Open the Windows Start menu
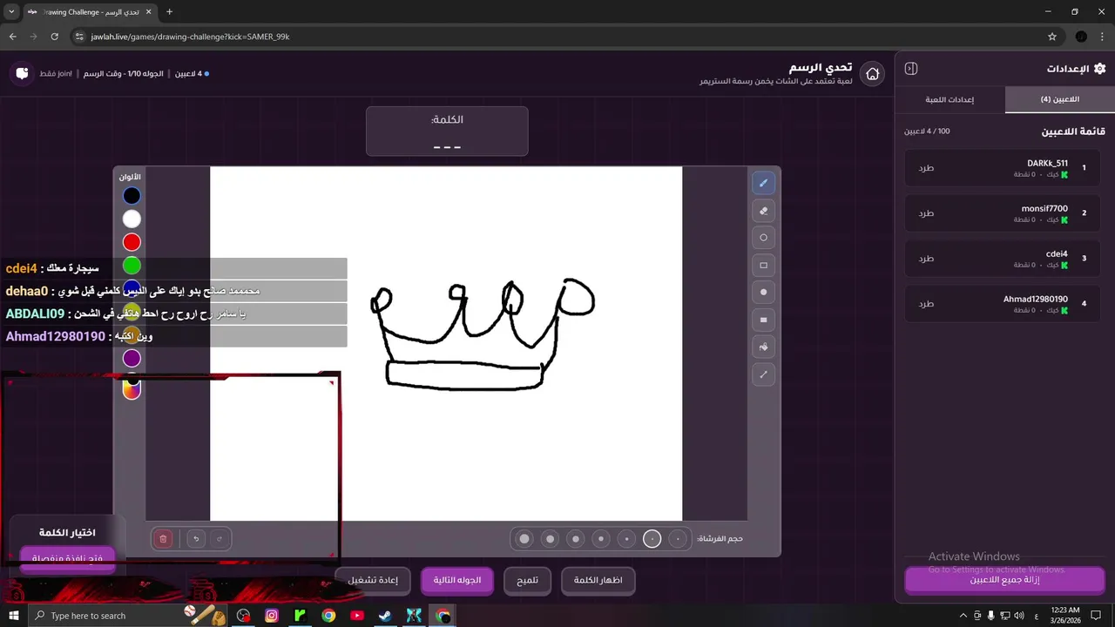This screenshot has height=627, width=1115. [x=13, y=616]
